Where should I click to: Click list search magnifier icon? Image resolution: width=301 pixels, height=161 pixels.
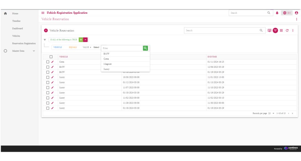261,30
